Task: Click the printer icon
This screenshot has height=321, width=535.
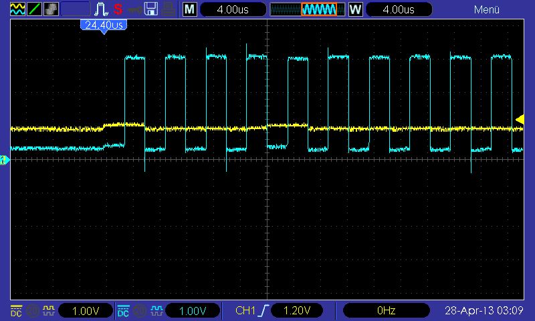Action: point(168,9)
